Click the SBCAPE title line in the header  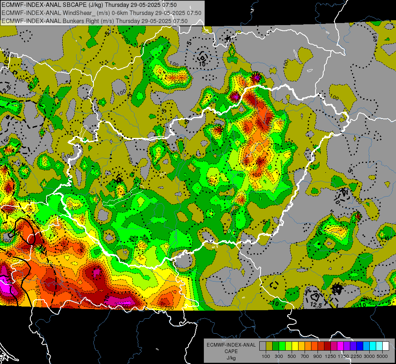[x=89, y=5]
